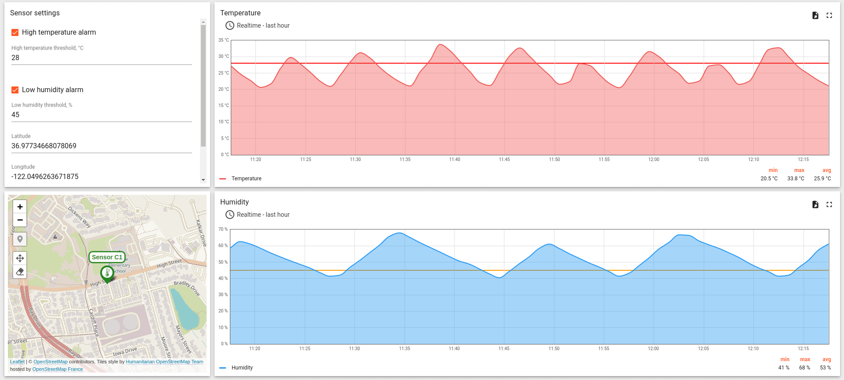Open Humidity 'Realtime - last hour' time selector
The image size is (844, 380).
point(258,215)
